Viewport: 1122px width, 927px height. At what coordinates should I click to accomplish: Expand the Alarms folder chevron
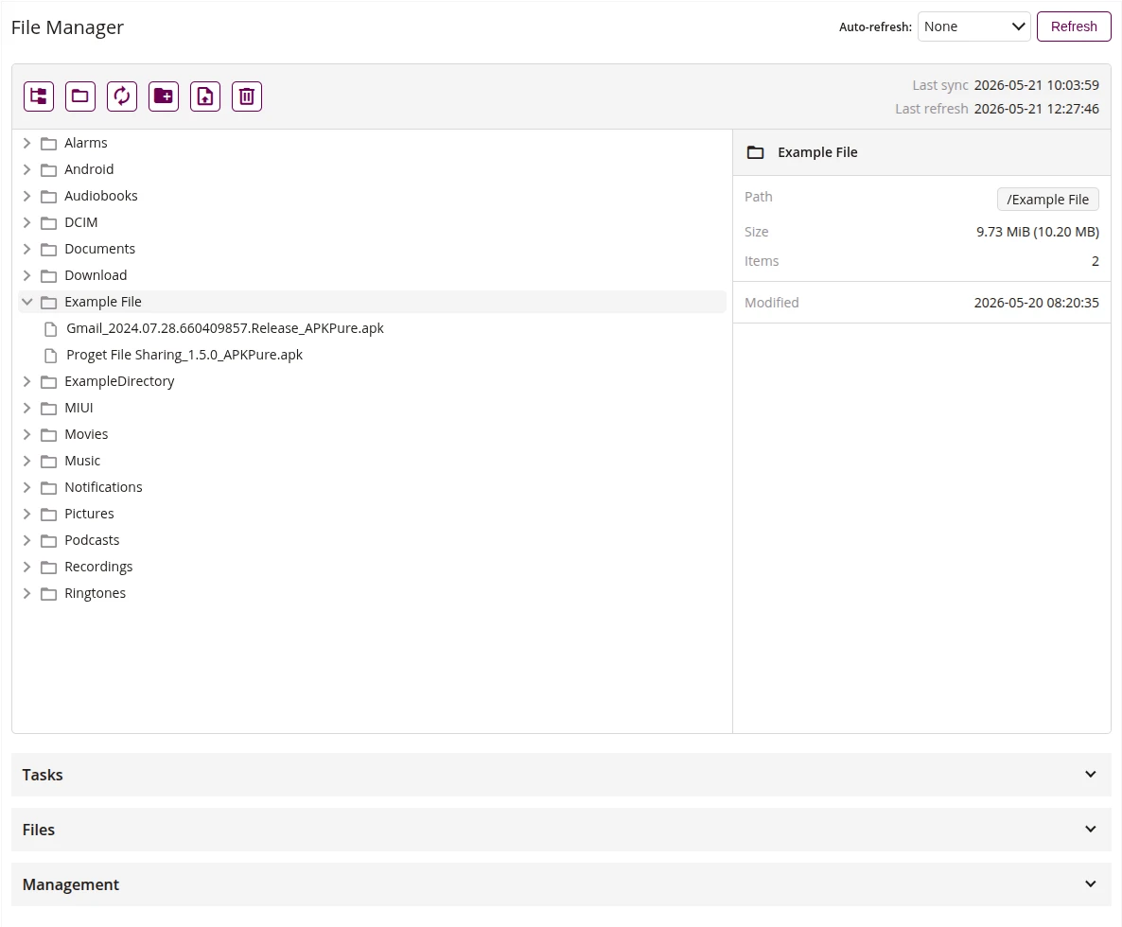tap(27, 143)
